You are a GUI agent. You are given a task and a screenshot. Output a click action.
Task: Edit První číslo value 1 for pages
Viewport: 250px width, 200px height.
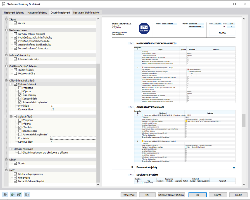pyautogui.click(x=73, y=106)
